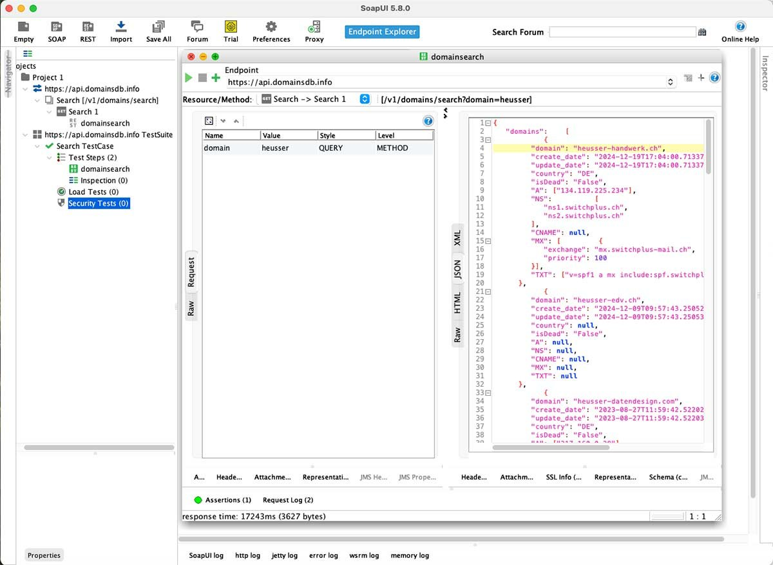Click the SOAP project toolbar icon
The image size is (773, 565).
click(x=57, y=27)
